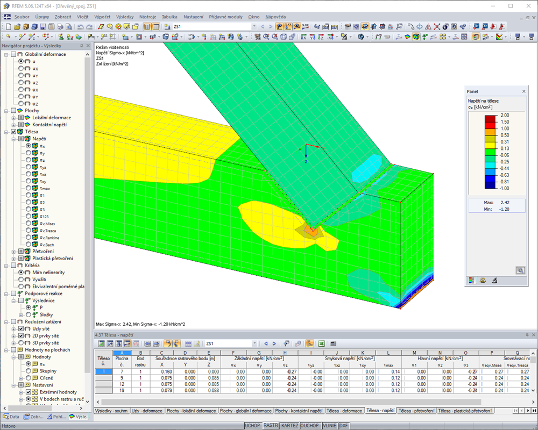Click table cell with X value 0.160
538x430 pixels.
coord(161,371)
